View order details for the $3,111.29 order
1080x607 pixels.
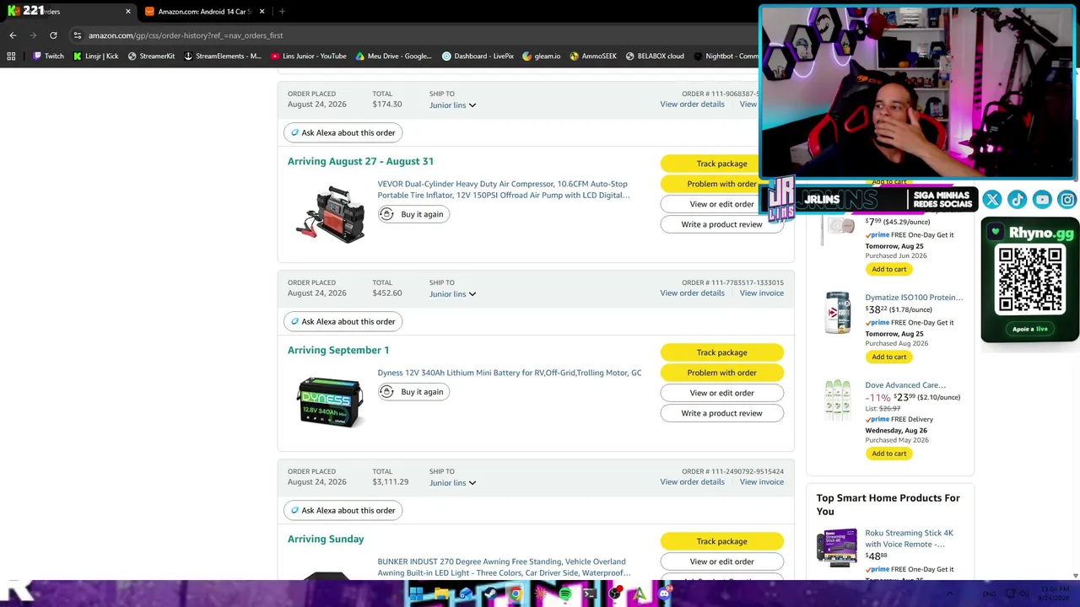[x=692, y=482]
